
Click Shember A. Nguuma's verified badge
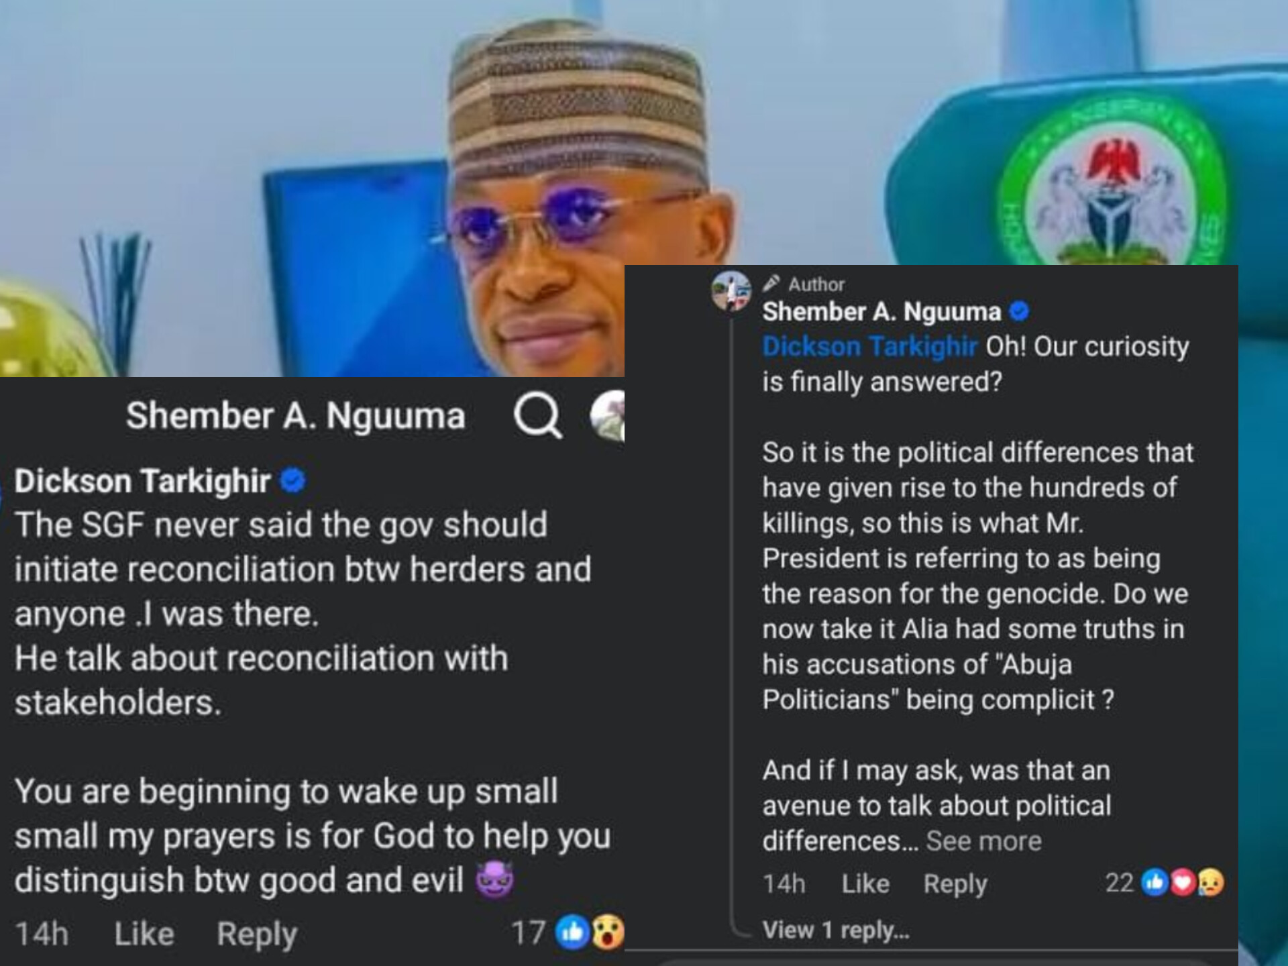1019,311
